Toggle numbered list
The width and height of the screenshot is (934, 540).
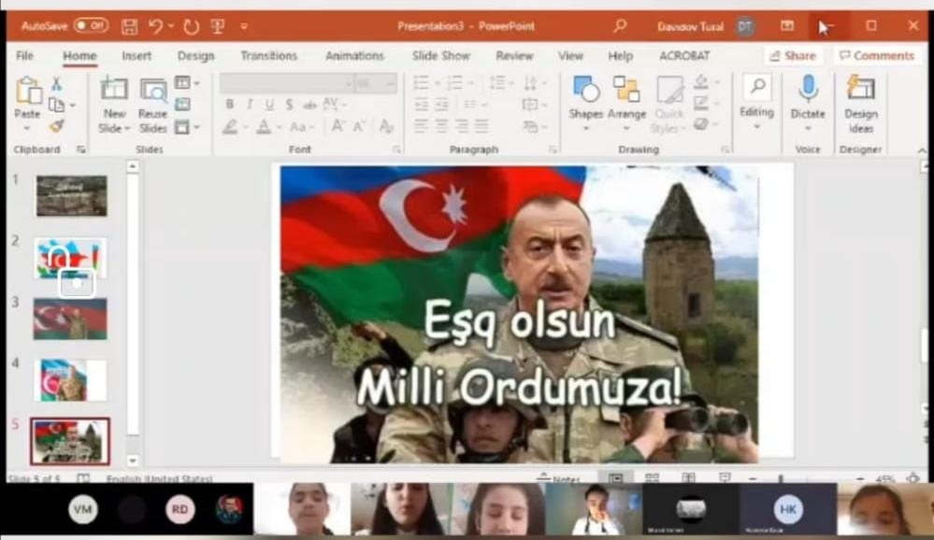coord(454,83)
